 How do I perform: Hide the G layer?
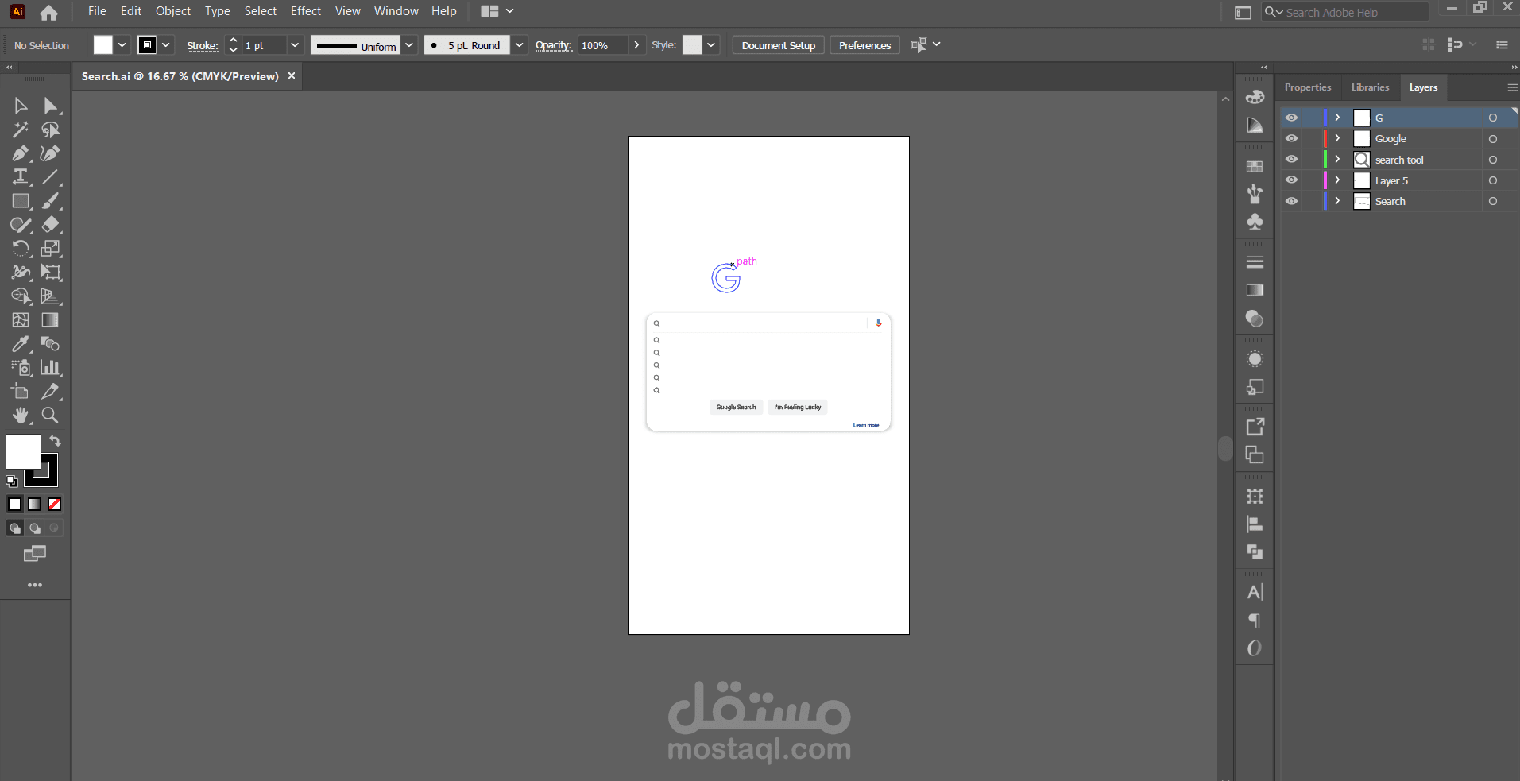[1292, 118]
